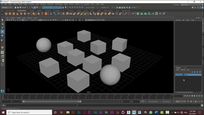The image size is (204, 115).
Task: Select the Paint selection tool in toolbox
Action: [x=2, y=27]
